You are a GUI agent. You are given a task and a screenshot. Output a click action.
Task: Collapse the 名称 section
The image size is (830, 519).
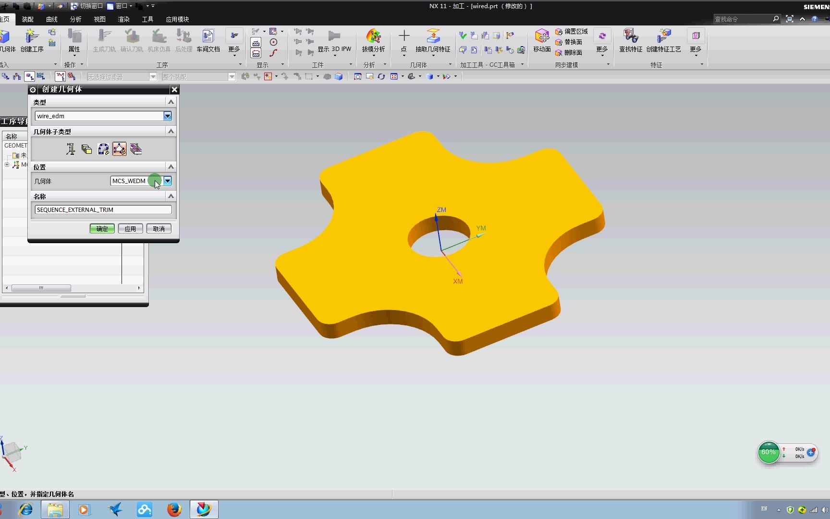pos(171,196)
